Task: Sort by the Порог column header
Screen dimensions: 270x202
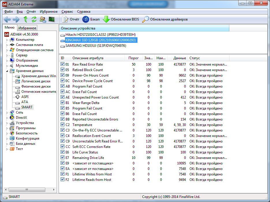Action: click(134, 58)
